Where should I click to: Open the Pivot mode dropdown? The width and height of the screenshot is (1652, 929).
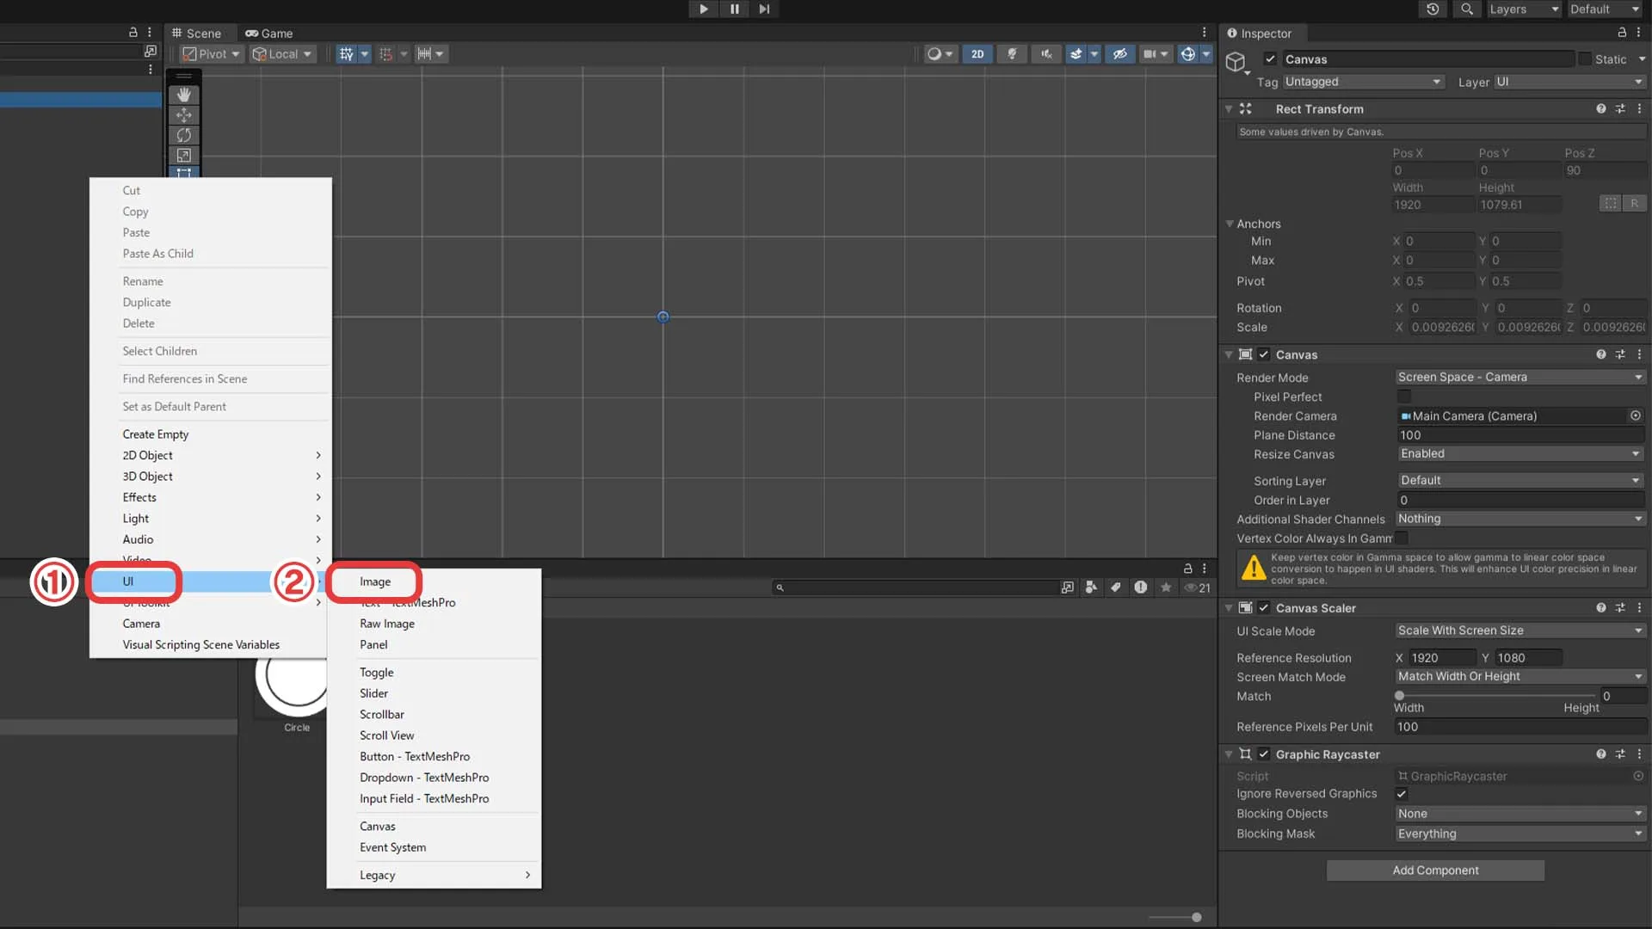tap(211, 54)
